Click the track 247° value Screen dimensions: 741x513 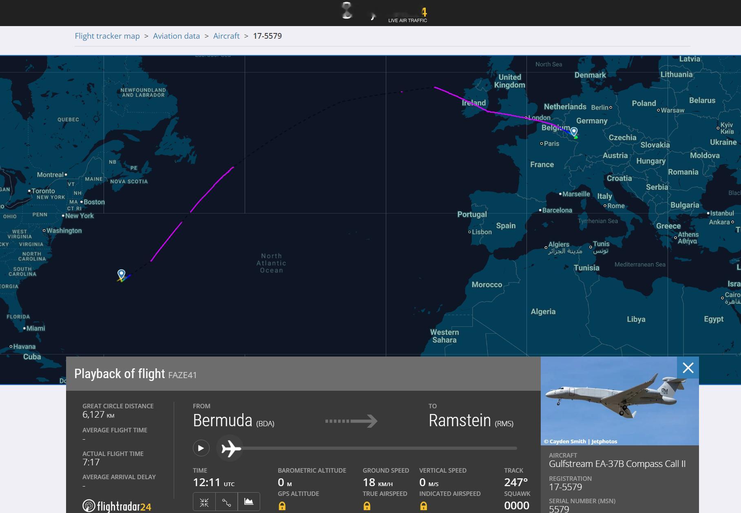click(516, 482)
